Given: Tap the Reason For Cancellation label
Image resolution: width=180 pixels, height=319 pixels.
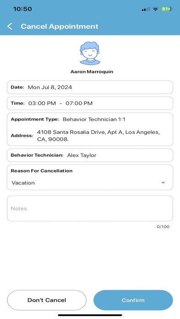Looking at the screenshot, I should pyautogui.click(x=42, y=170).
